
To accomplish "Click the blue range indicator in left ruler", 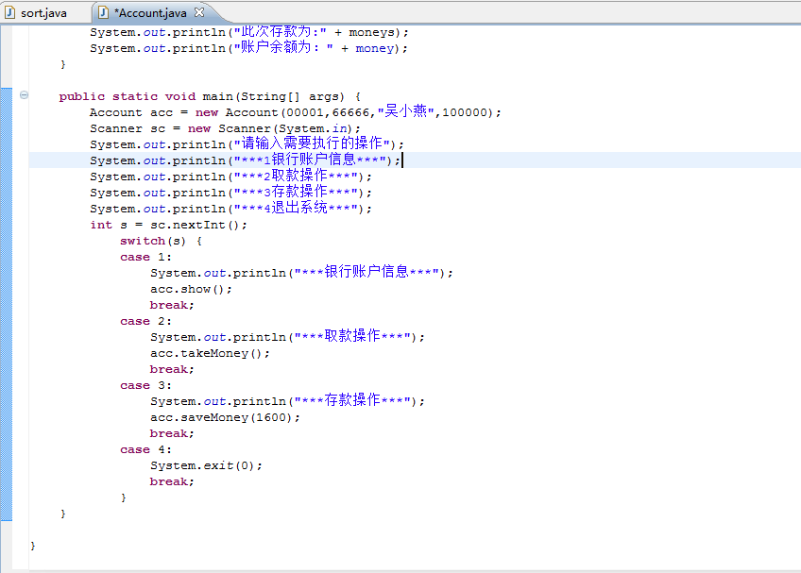I will point(6,304).
